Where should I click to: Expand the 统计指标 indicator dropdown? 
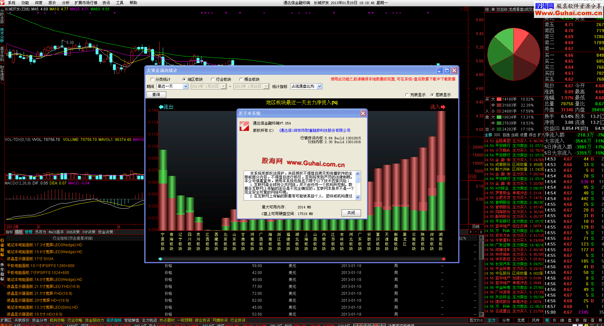coord(319,86)
